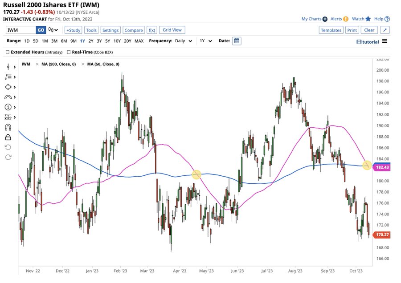The height and width of the screenshot is (283, 401).
Task: Open the measurement tools
Action: click(x=8, y=117)
